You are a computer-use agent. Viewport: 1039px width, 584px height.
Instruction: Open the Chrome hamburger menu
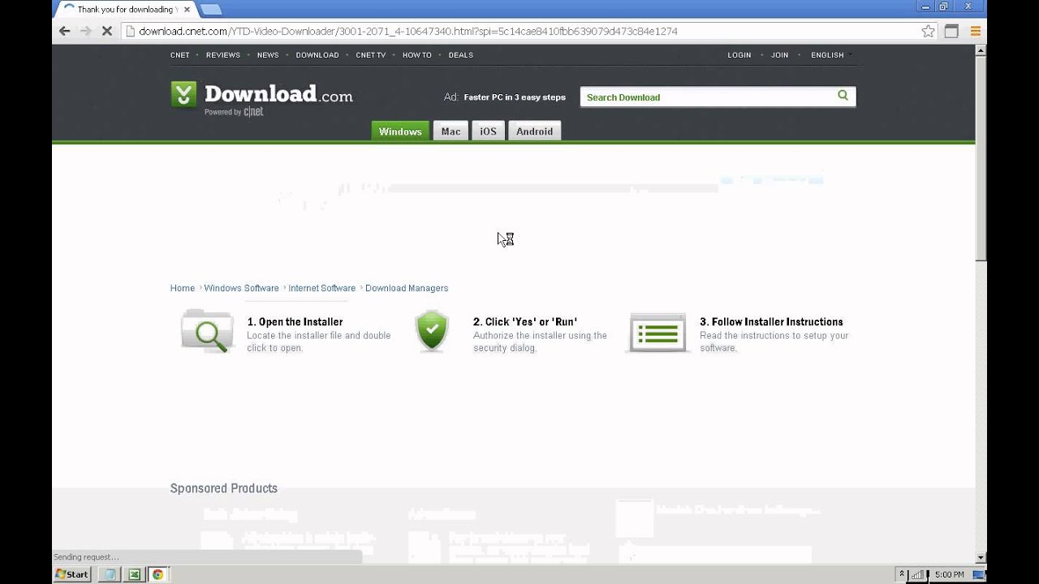pyautogui.click(x=976, y=31)
